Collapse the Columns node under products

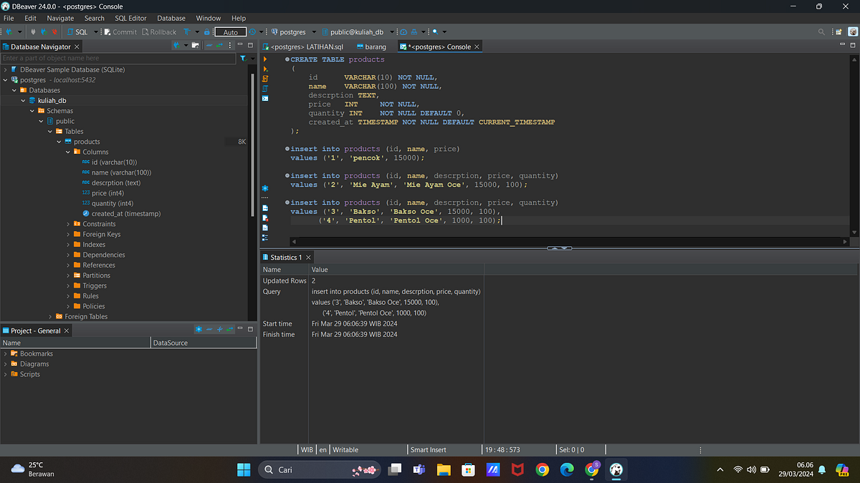coord(67,152)
